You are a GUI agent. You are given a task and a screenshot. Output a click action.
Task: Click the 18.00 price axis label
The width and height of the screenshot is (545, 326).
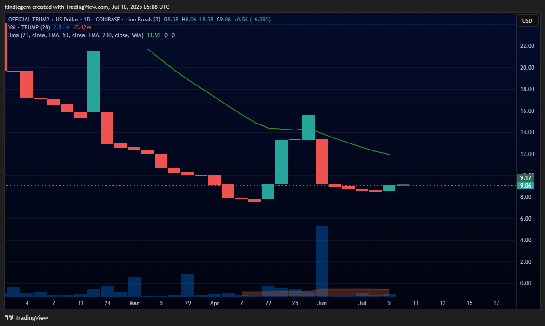pyautogui.click(x=527, y=89)
